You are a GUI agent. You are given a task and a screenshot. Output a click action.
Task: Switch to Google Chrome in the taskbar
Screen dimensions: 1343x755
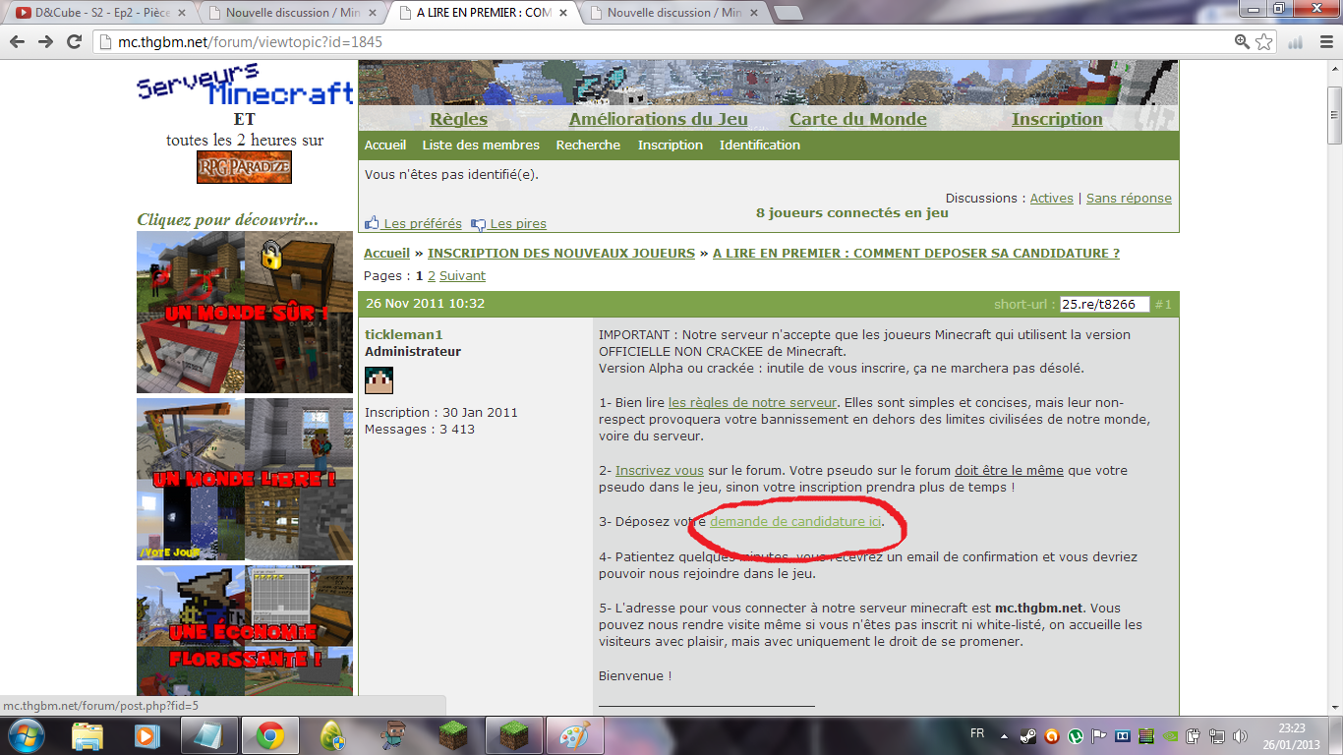click(x=270, y=735)
